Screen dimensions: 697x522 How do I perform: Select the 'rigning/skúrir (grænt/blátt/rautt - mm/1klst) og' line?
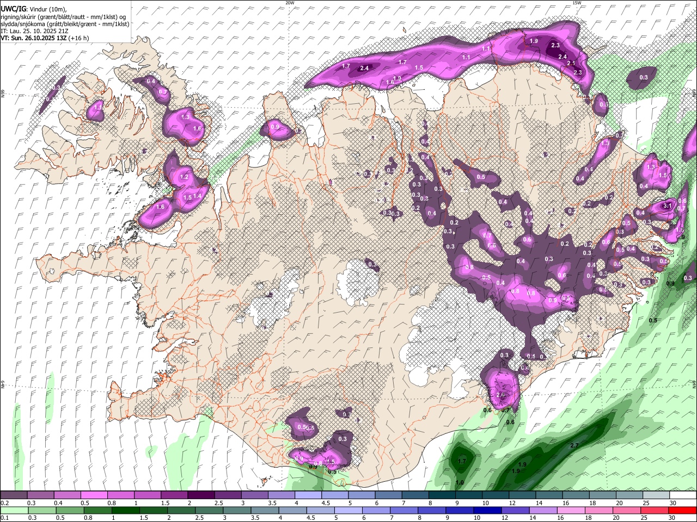point(63,16)
